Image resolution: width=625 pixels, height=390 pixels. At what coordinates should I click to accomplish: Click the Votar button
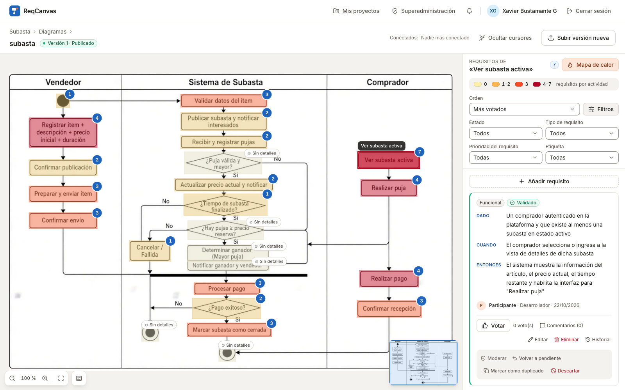(493, 326)
